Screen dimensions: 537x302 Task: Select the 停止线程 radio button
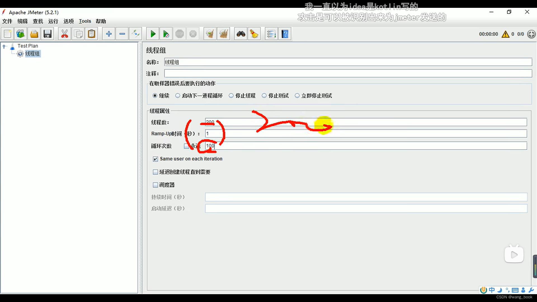pos(231,96)
